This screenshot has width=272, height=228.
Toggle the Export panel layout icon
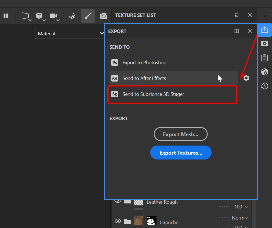coord(236,31)
